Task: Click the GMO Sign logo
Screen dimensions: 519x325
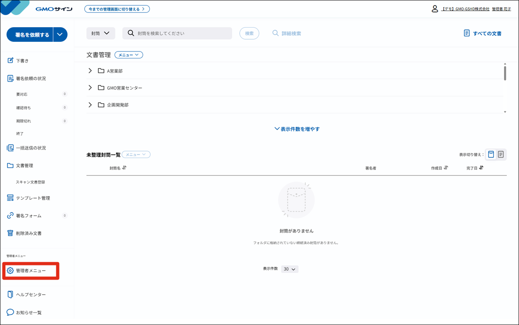Action: coord(53,9)
